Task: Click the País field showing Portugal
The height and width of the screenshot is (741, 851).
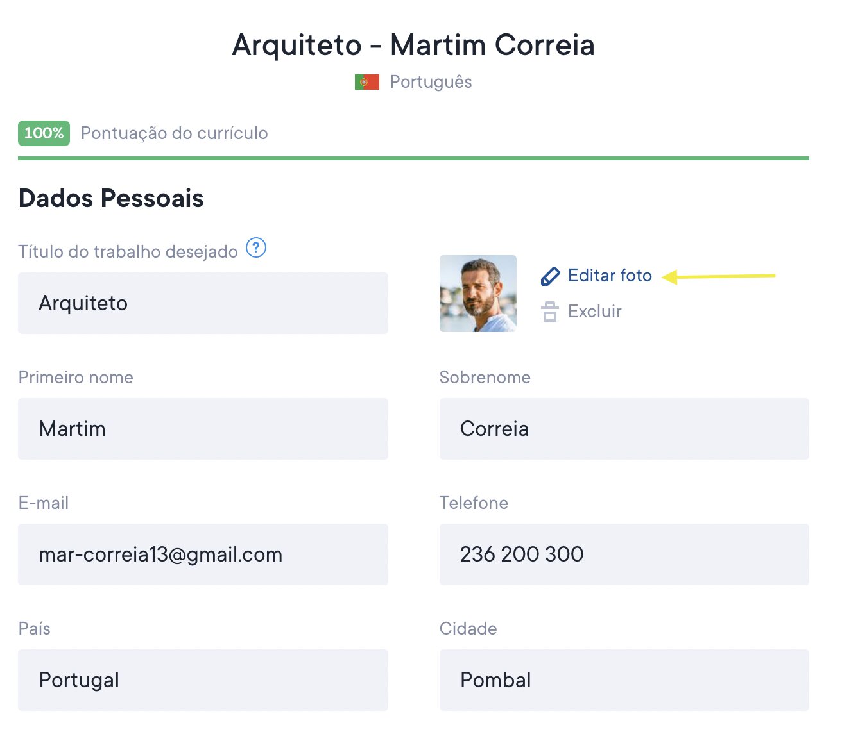Action: [x=203, y=680]
